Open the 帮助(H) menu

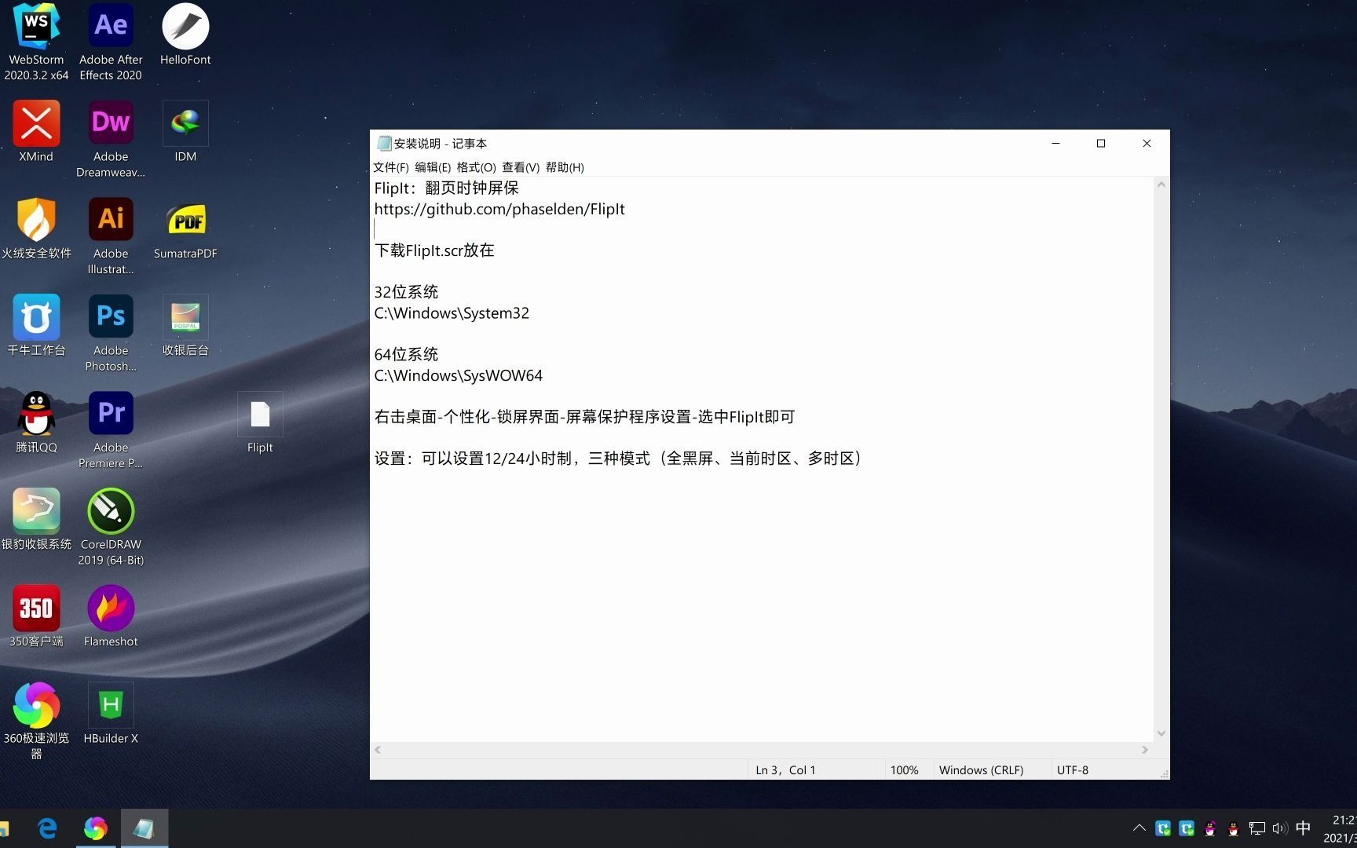point(565,167)
